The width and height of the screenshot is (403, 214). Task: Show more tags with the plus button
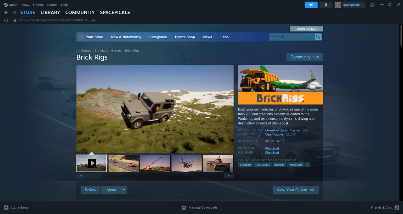coord(308,165)
